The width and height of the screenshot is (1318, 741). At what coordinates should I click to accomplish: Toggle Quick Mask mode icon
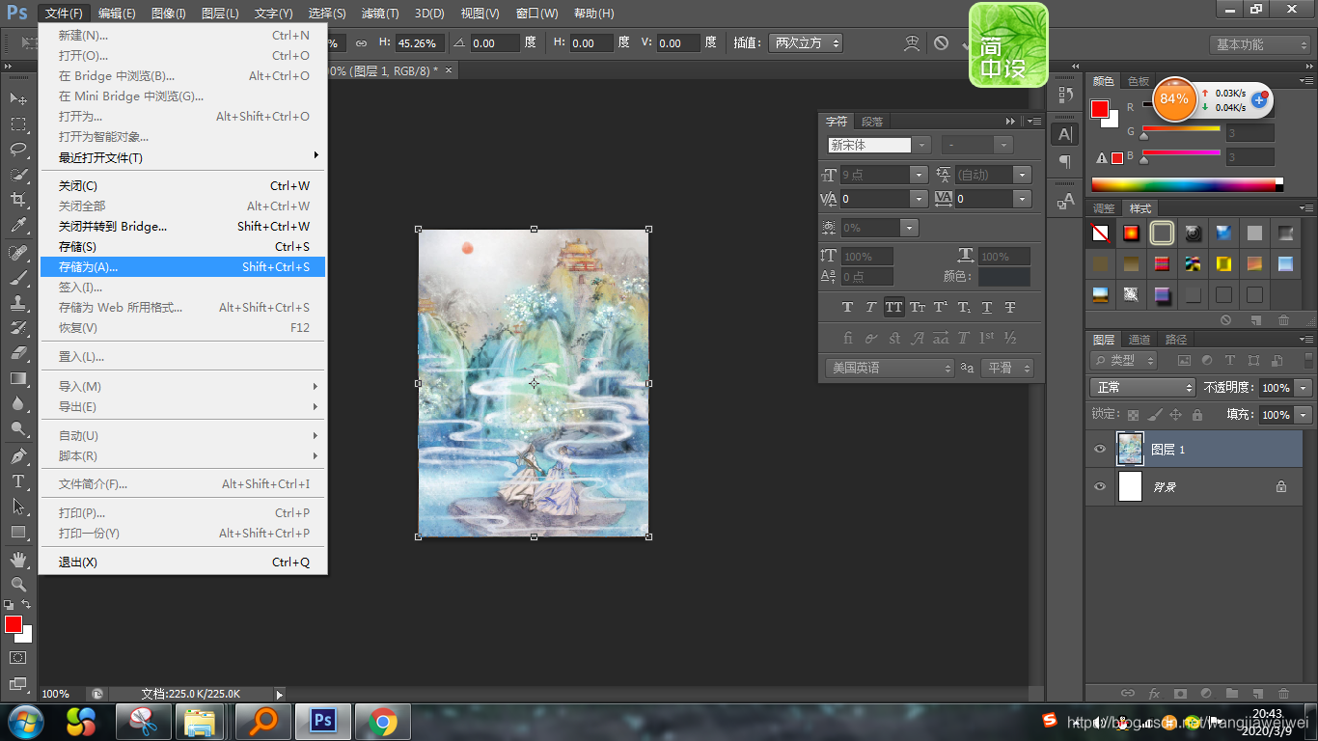point(18,657)
